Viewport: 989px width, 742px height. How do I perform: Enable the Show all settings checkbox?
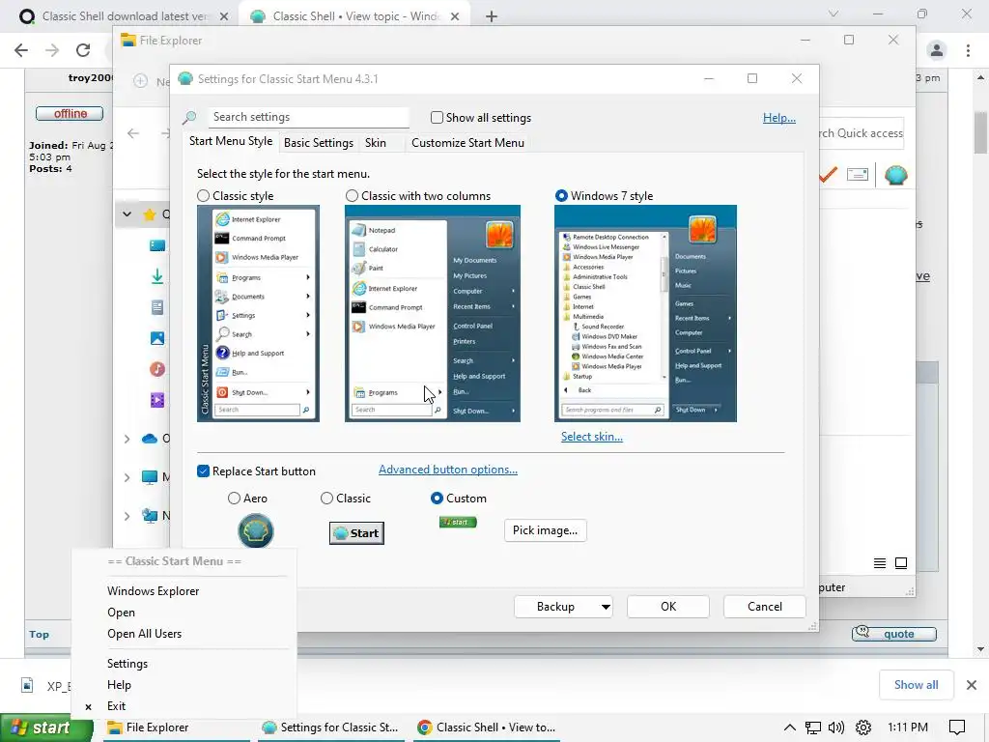437,117
